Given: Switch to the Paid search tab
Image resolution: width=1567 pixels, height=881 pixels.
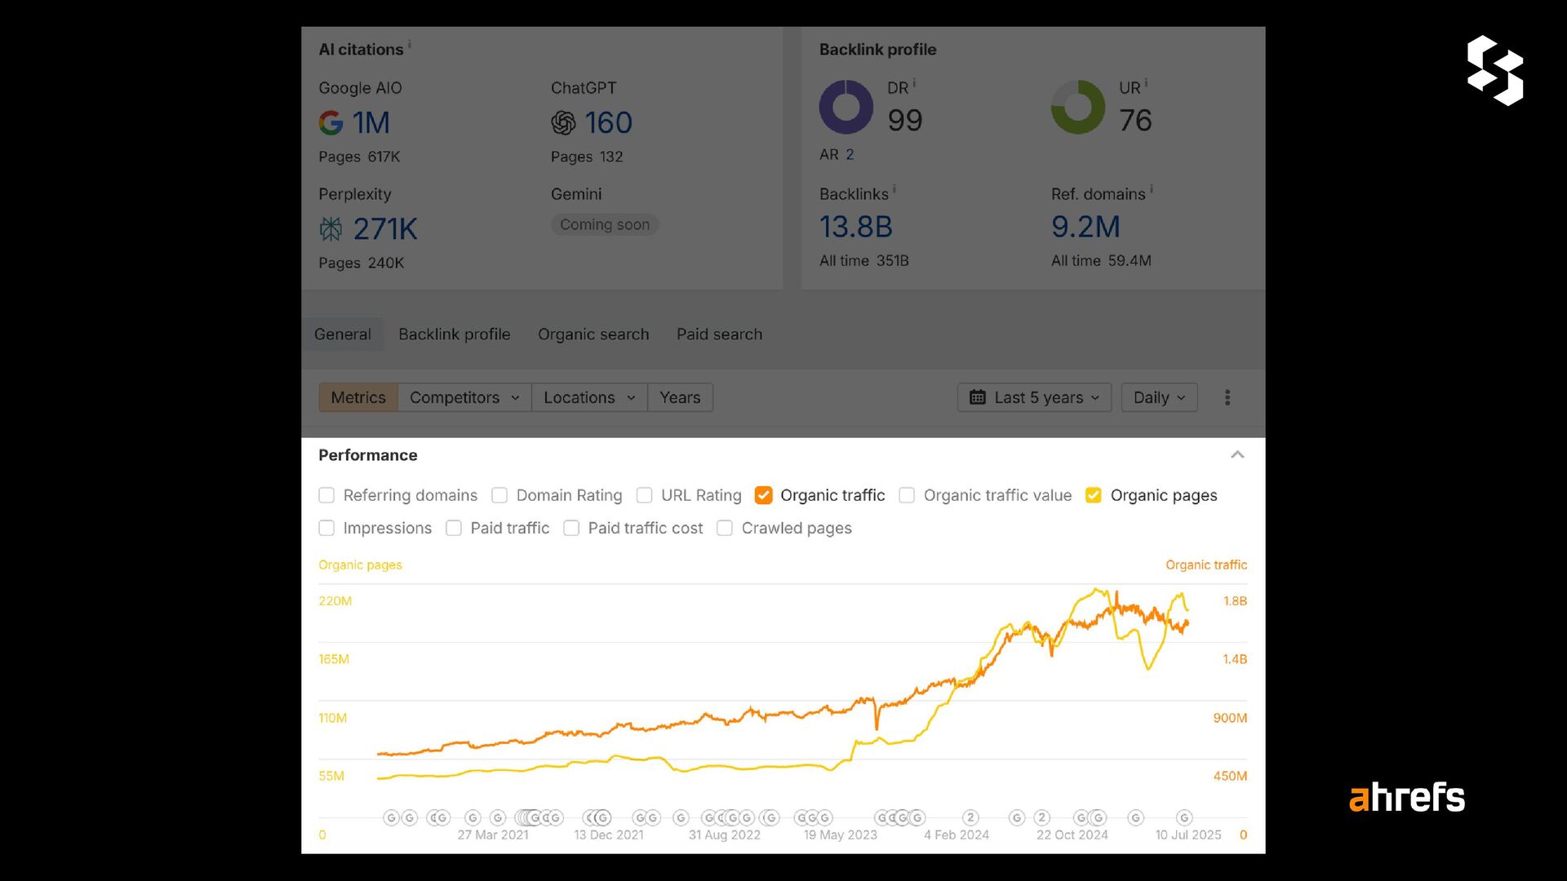Looking at the screenshot, I should pyautogui.click(x=720, y=334).
